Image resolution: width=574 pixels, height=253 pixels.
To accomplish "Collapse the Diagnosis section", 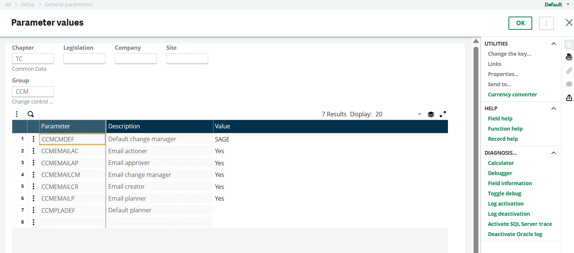I will tap(553, 153).
